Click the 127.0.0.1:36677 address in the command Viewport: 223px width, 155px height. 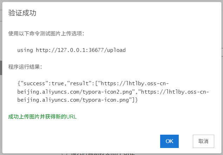80,50
